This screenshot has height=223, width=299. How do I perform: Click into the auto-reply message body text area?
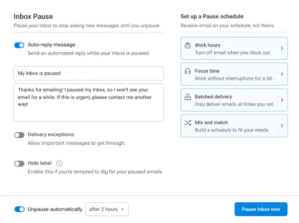(x=89, y=102)
